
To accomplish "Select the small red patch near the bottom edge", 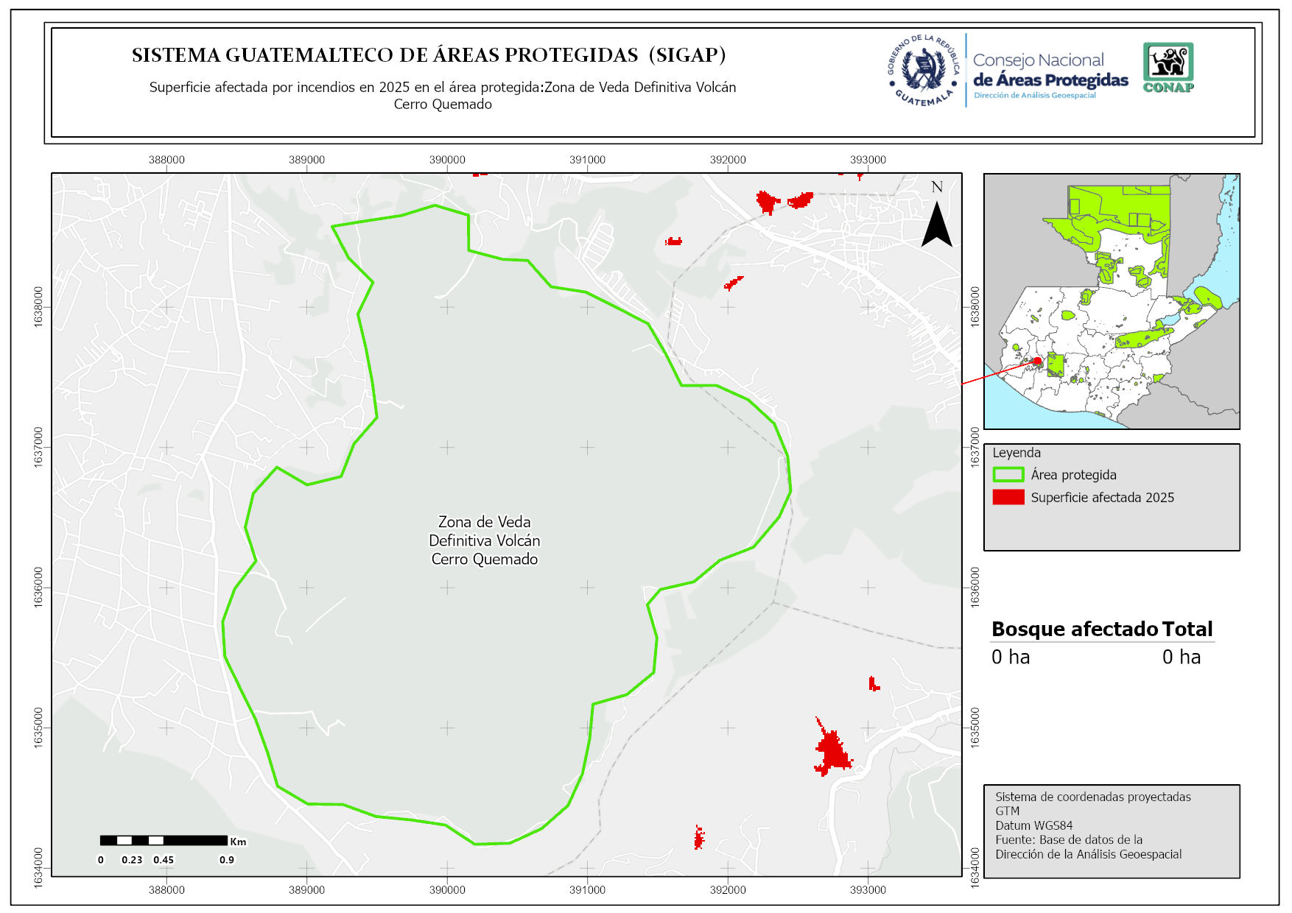I will (699, 837).
